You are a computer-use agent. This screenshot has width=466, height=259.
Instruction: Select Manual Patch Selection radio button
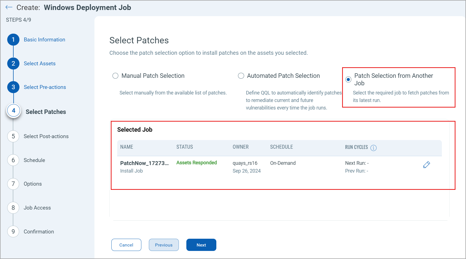pyautogui.click(x=115, y=76)
